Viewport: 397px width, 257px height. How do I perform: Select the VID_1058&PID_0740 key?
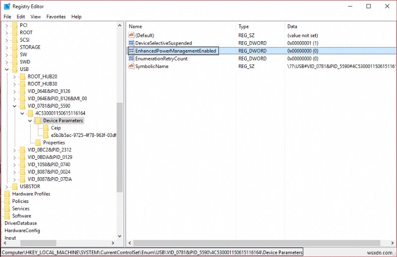coord(49,165)
